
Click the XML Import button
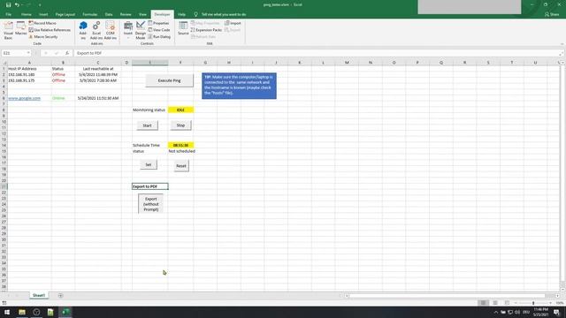point(233,23)
